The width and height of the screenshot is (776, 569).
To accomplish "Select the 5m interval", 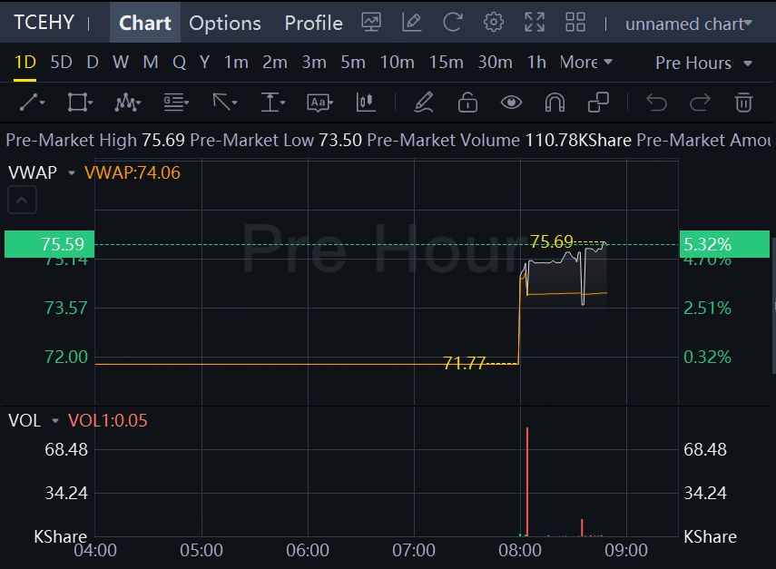I will 353,63.
